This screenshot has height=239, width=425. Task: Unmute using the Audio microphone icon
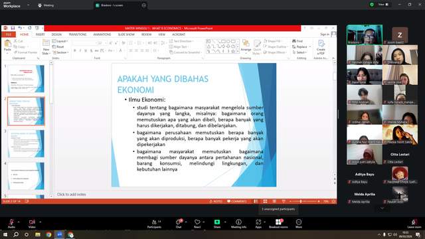point(11,222)
